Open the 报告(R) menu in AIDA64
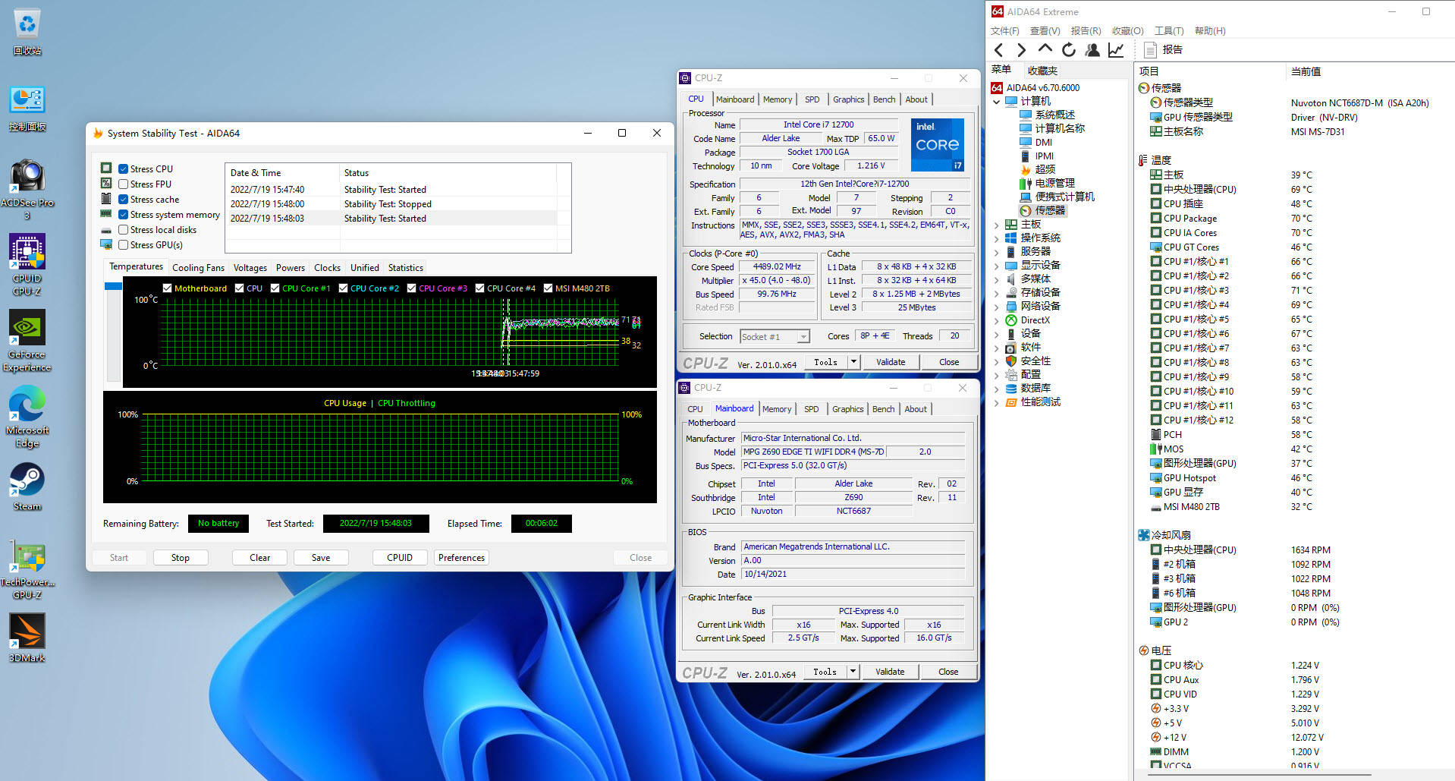 point(1086,31)
